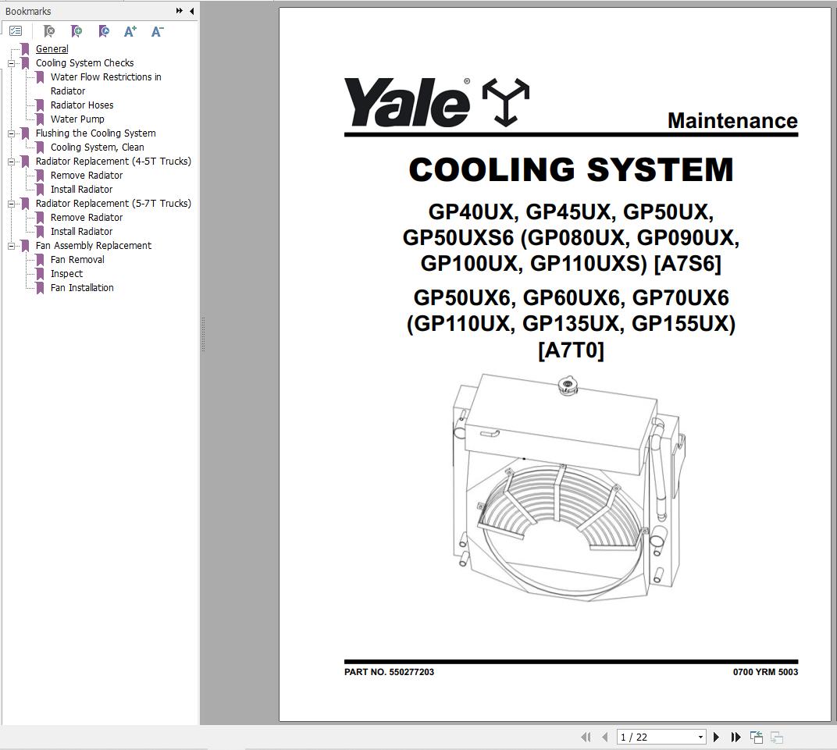Click the find current bookmark icon
Viewport: 837px width, 750px height.
[x=104, y=31]
